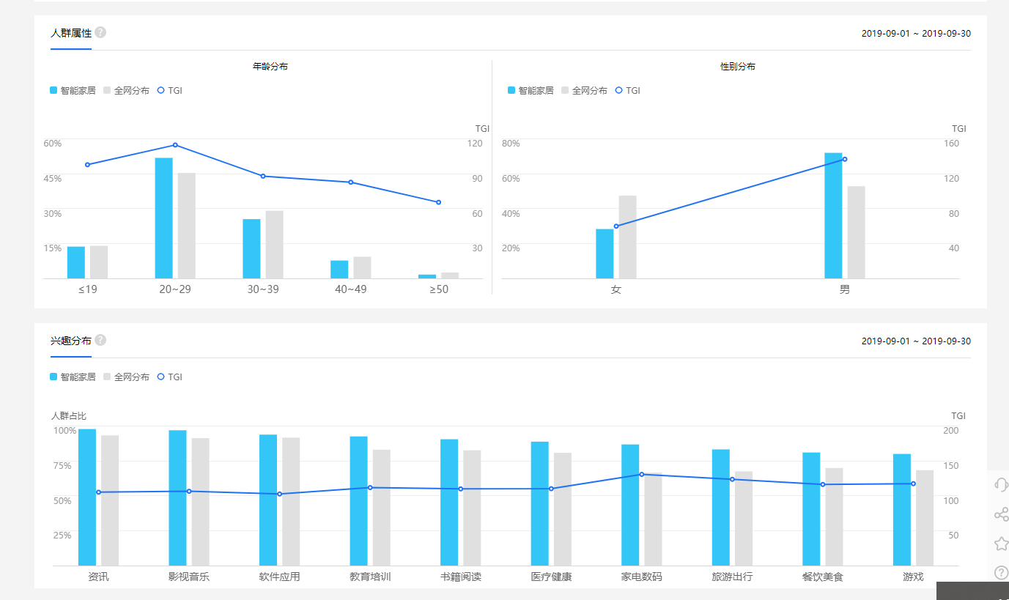
Task: Click TGI point above ≥50 age group
Action: click(438, 202)
